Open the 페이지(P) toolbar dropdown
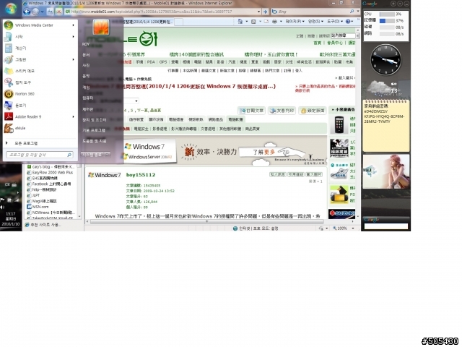 295,21
